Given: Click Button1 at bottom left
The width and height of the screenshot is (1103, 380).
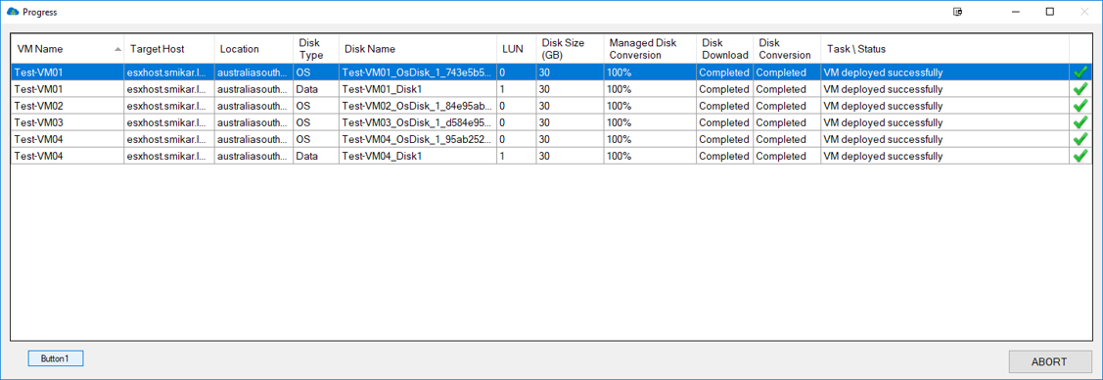Looking at the screenshot, I should (x=56, y=358).
